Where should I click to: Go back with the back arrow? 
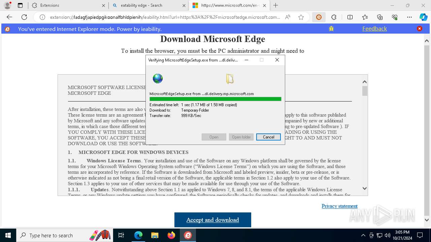(9, 17)
